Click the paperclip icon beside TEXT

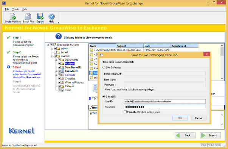(x=90, y=98)
